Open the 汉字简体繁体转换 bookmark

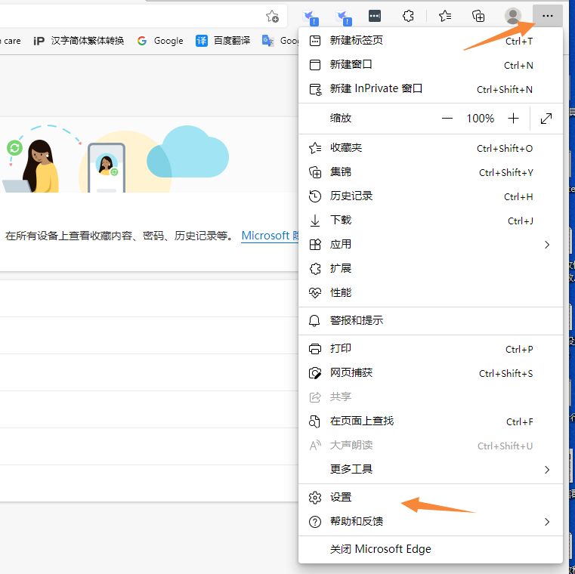coord(79,41)
